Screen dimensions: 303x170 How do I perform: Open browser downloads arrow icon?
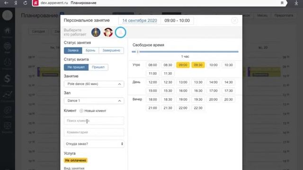[x=296, y=3]
